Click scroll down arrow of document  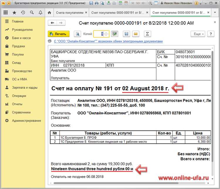coord(212,179)
